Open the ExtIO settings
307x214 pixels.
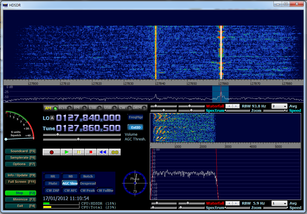click(135, 127)
